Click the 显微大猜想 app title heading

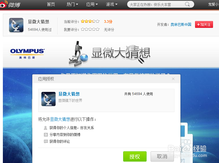[38, 22]
